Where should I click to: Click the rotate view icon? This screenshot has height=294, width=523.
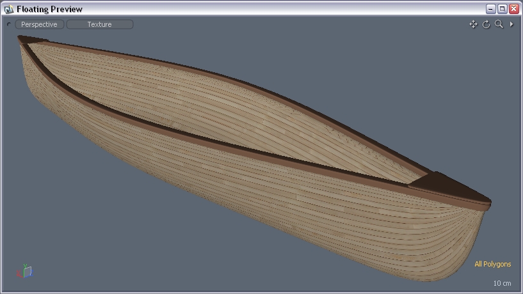487,24
